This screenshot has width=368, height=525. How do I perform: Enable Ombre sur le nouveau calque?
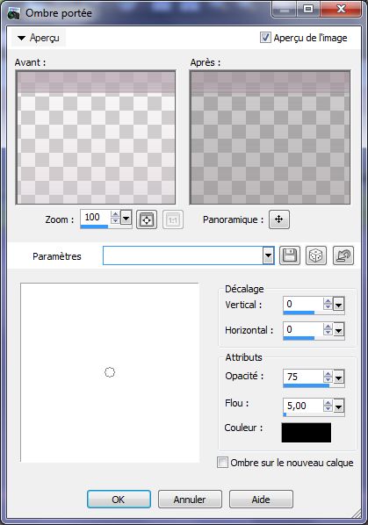tap(222, 463)
